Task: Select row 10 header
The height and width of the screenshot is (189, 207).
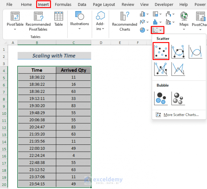Action: [x=4, y=113]
